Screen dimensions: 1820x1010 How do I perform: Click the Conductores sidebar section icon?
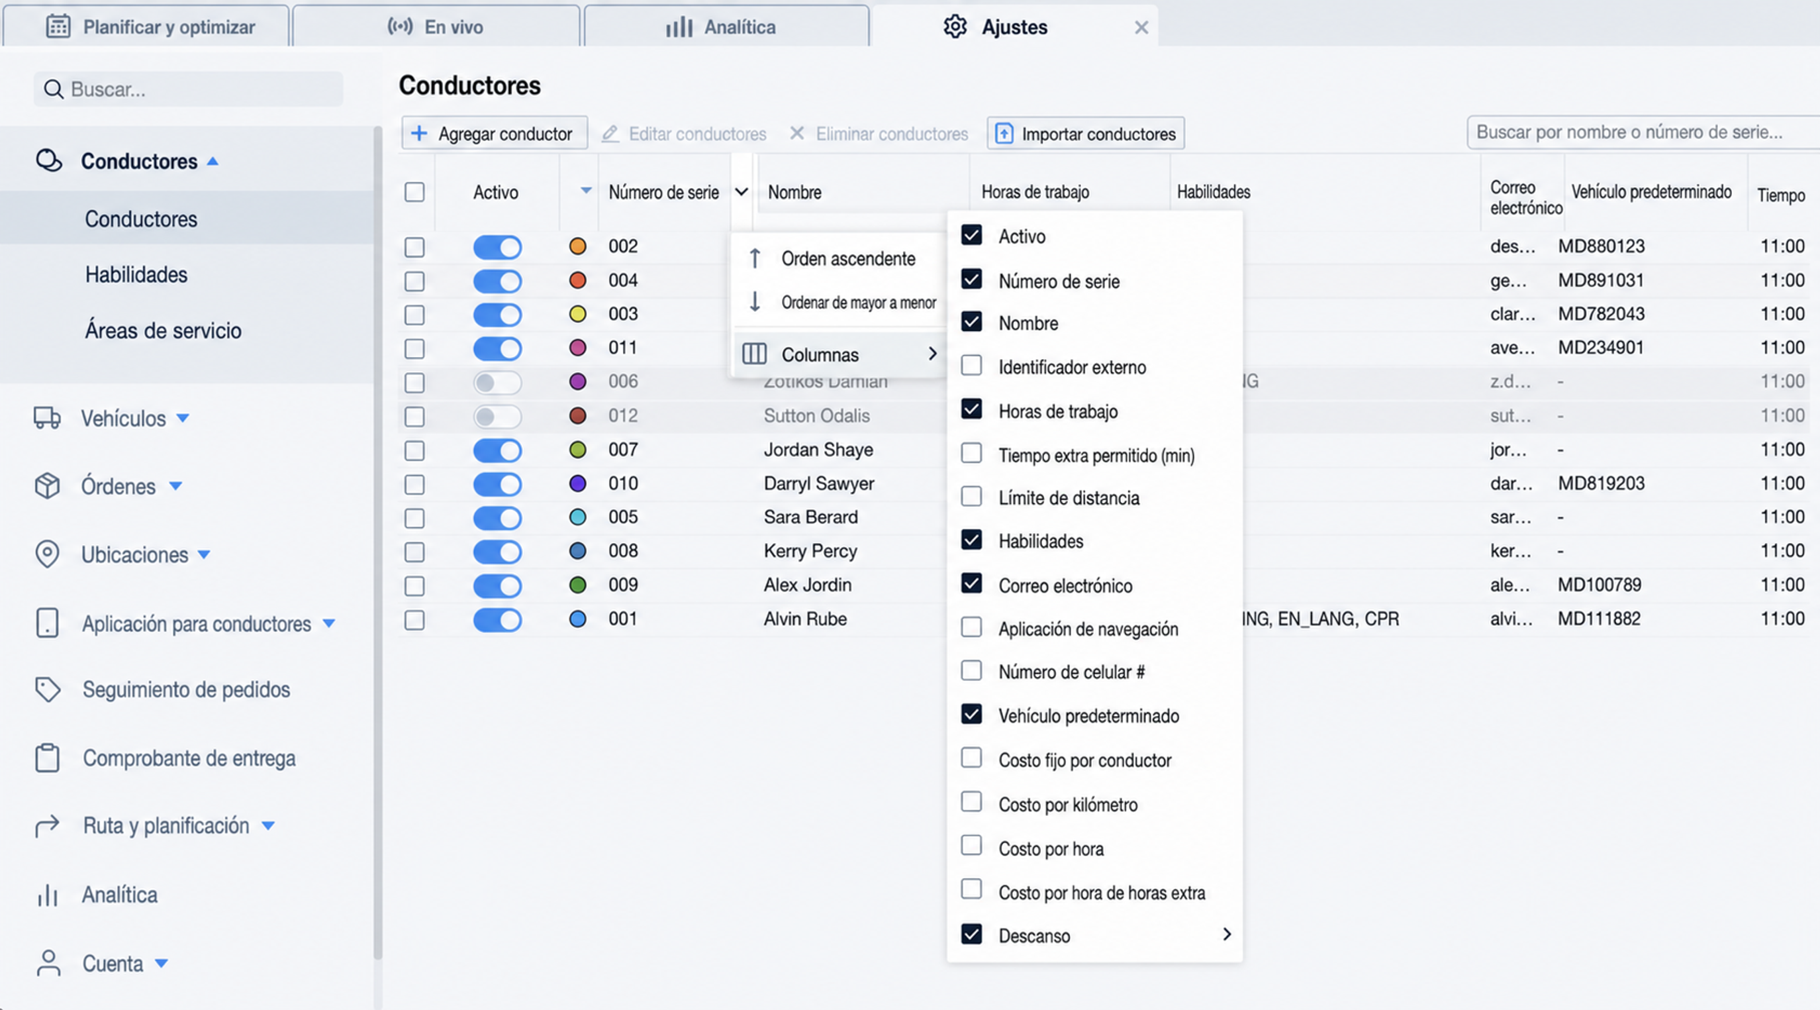[x=49, y=161]
